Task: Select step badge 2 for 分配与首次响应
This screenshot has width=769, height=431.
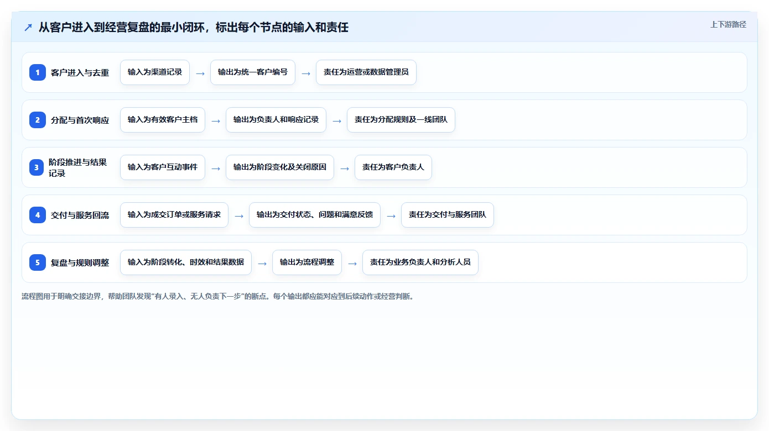Action: tap(38, 120)
